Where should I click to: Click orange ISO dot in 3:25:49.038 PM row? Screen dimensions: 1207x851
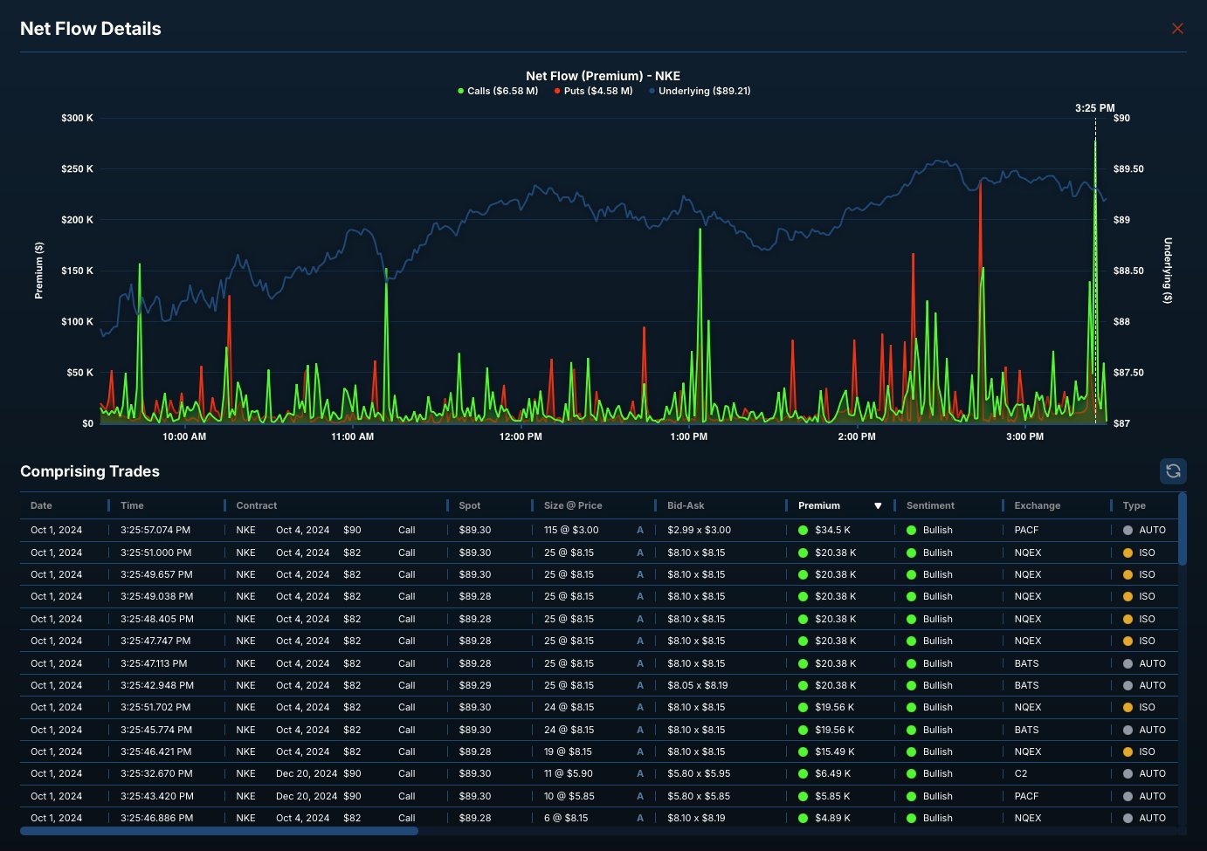[1128, 596]
